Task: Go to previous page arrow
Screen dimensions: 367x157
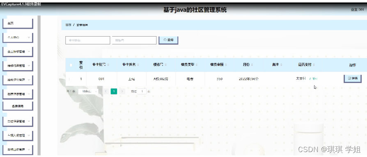Action: pyautogui.click(x=106, y=91)
